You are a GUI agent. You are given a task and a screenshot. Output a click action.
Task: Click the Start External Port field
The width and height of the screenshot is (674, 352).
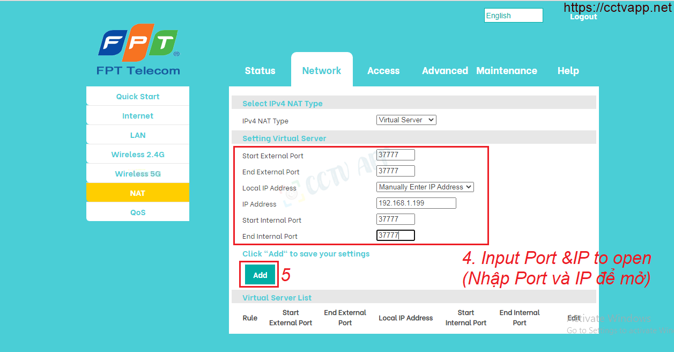coord(395,155)
